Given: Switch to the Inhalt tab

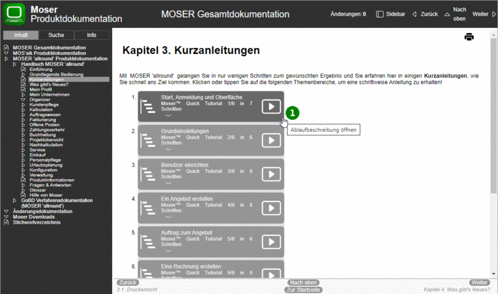Looking at the screenshot, I should tap(21, 35).
